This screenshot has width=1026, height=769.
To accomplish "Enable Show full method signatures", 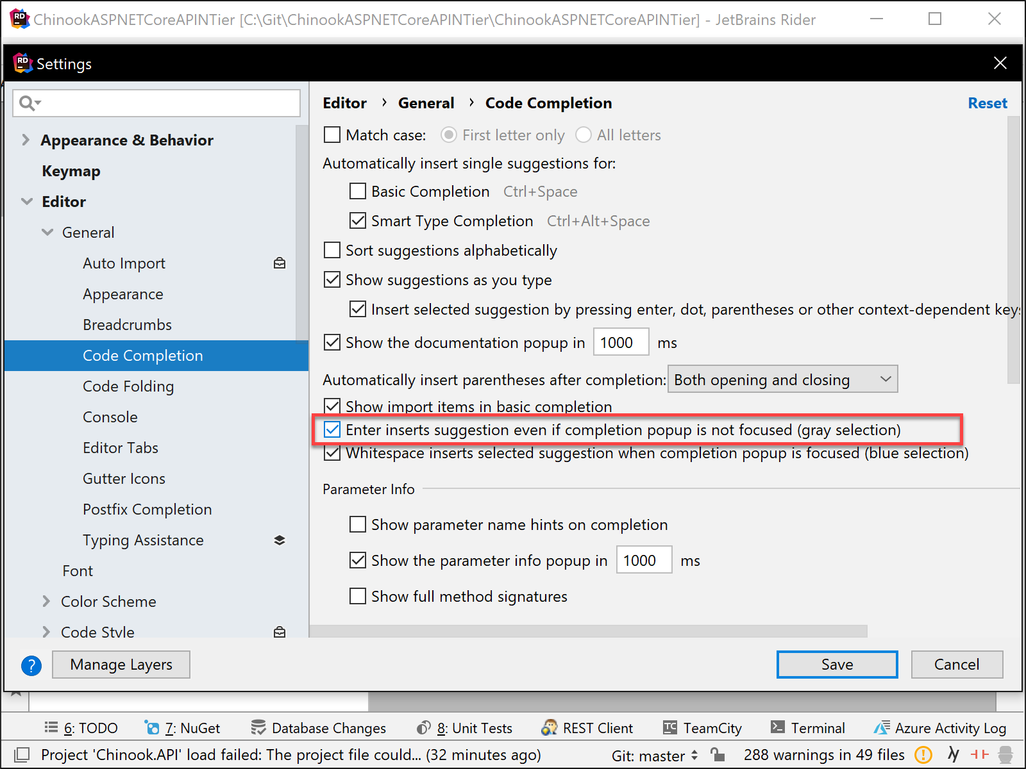I will tap(358, 596).
